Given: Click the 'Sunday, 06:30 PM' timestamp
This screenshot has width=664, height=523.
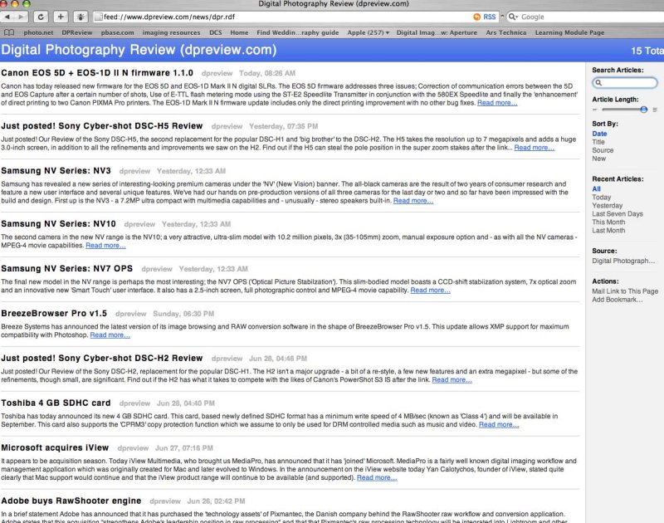Looking at the screenshot, I should [x=183, y=314].
